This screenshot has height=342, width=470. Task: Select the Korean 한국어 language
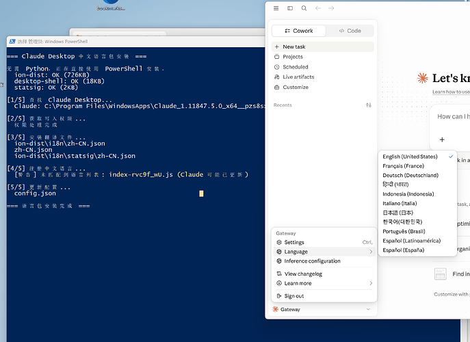click(x=417, y=222)
